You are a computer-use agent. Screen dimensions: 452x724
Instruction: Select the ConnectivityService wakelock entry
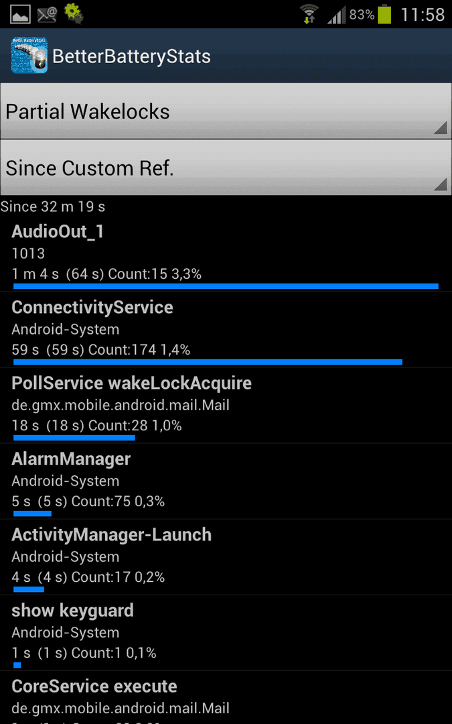point(226,330)
